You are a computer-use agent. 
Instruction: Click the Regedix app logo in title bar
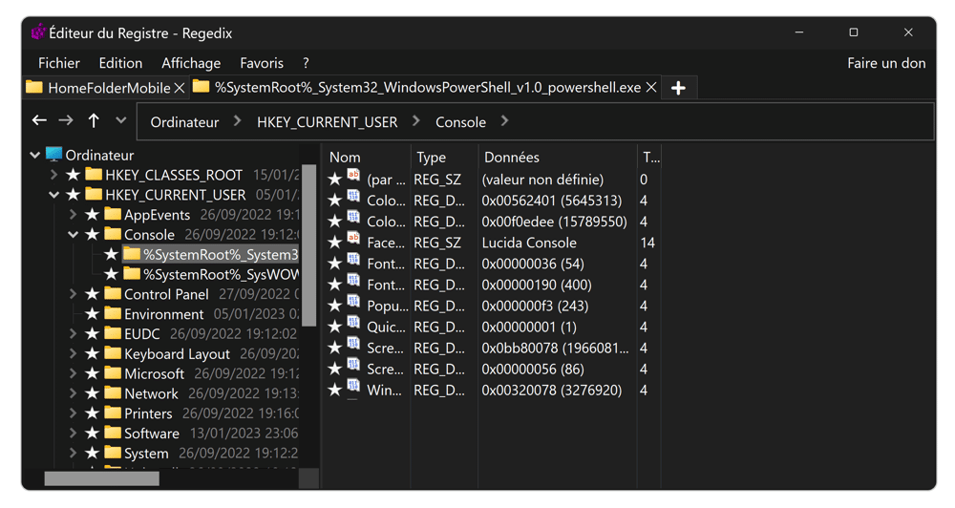pos(38,32)
